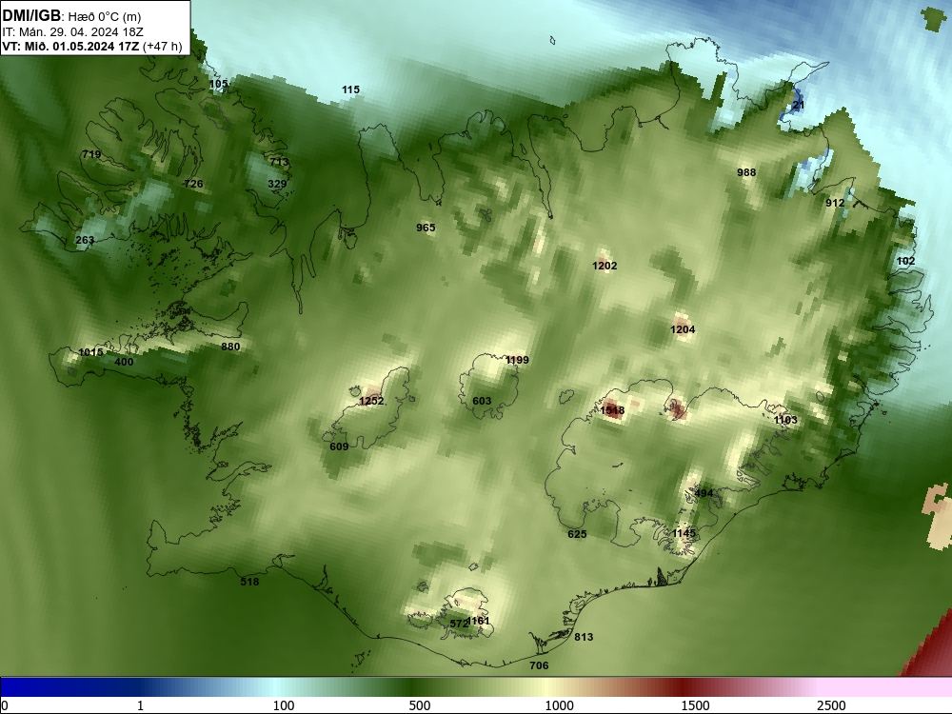The image size is (952, 714).
Task: Click the 1202 label in north
Action: pyautogui.click(x=605, y=266)
